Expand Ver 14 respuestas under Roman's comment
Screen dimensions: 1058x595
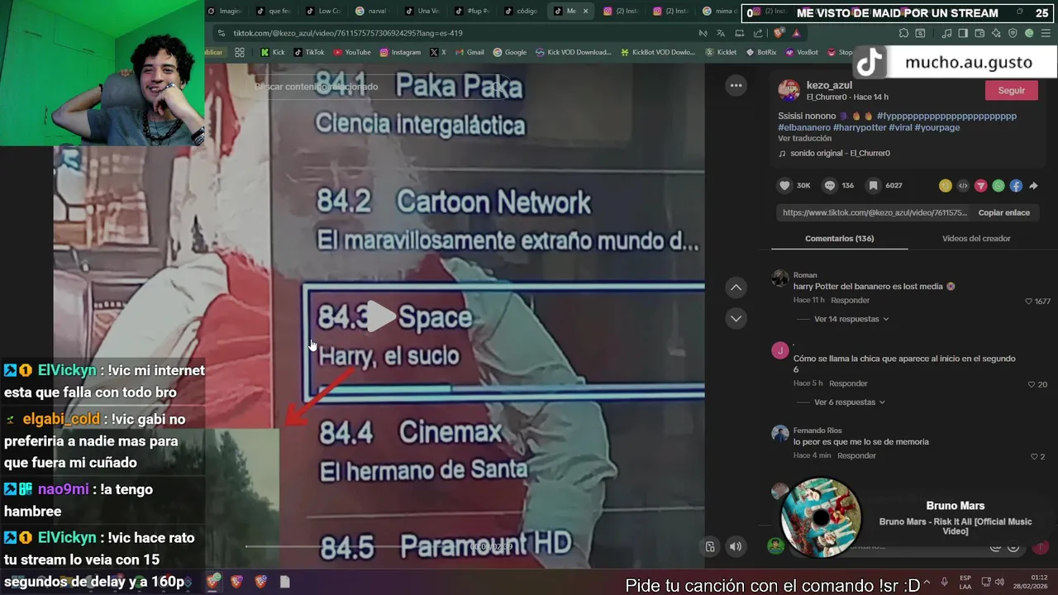point(851,319)
